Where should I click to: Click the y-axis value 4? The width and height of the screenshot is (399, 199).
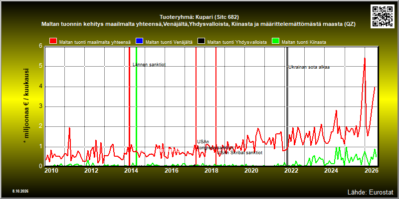point(40,86)
